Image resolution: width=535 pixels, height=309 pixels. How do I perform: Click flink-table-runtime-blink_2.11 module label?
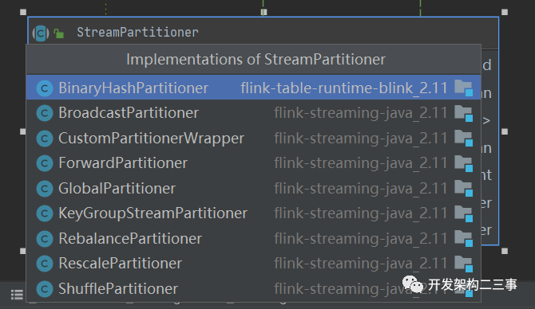pos(344,88)
